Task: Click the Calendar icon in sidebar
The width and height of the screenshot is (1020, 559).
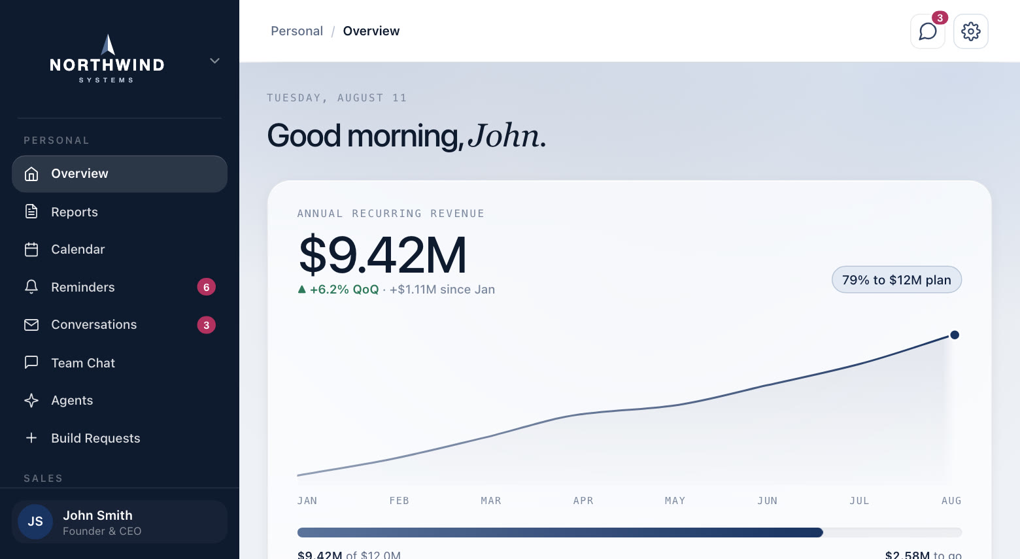Action: tap(31, 249)
